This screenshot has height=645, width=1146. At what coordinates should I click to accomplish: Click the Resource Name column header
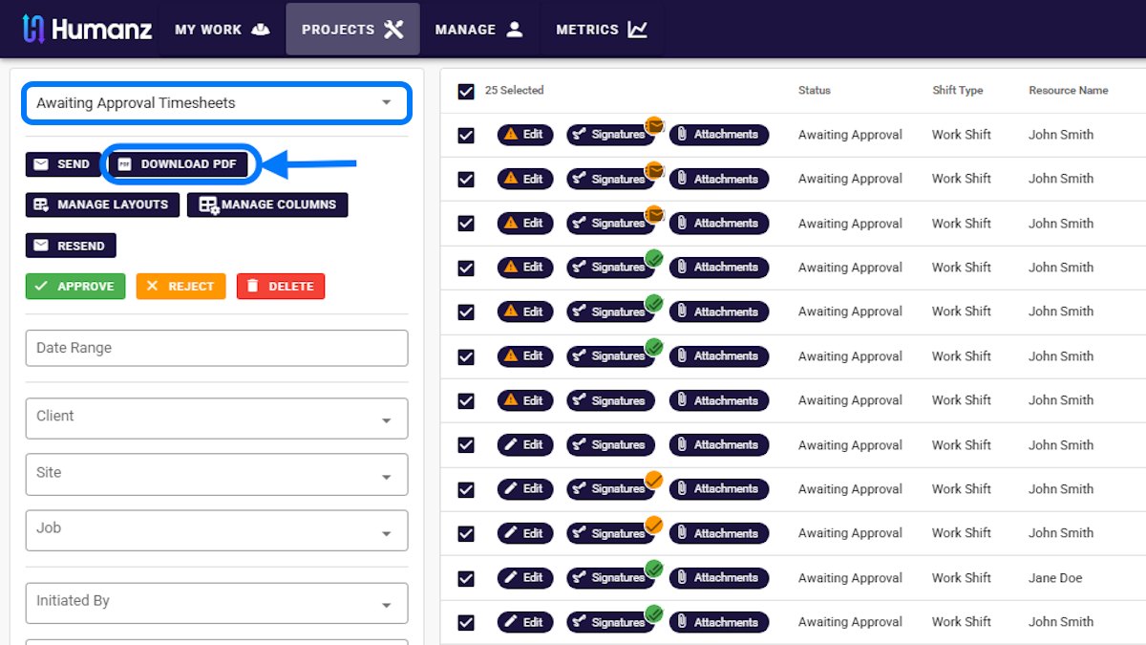(1069, 91)
